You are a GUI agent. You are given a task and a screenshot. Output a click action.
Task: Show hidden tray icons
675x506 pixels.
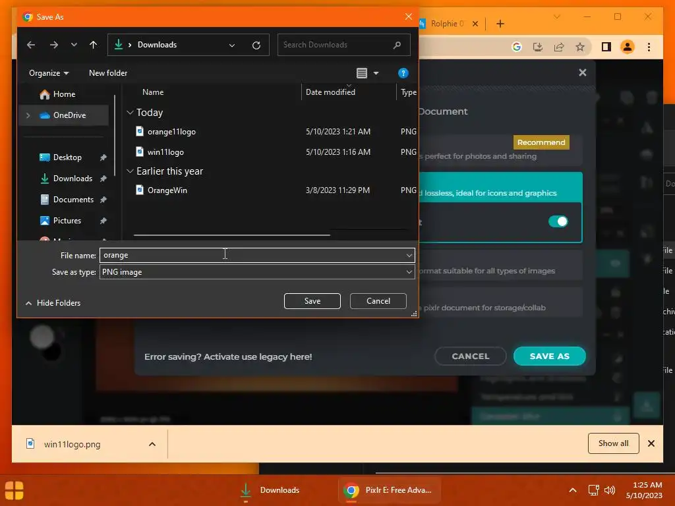point(573,490)
